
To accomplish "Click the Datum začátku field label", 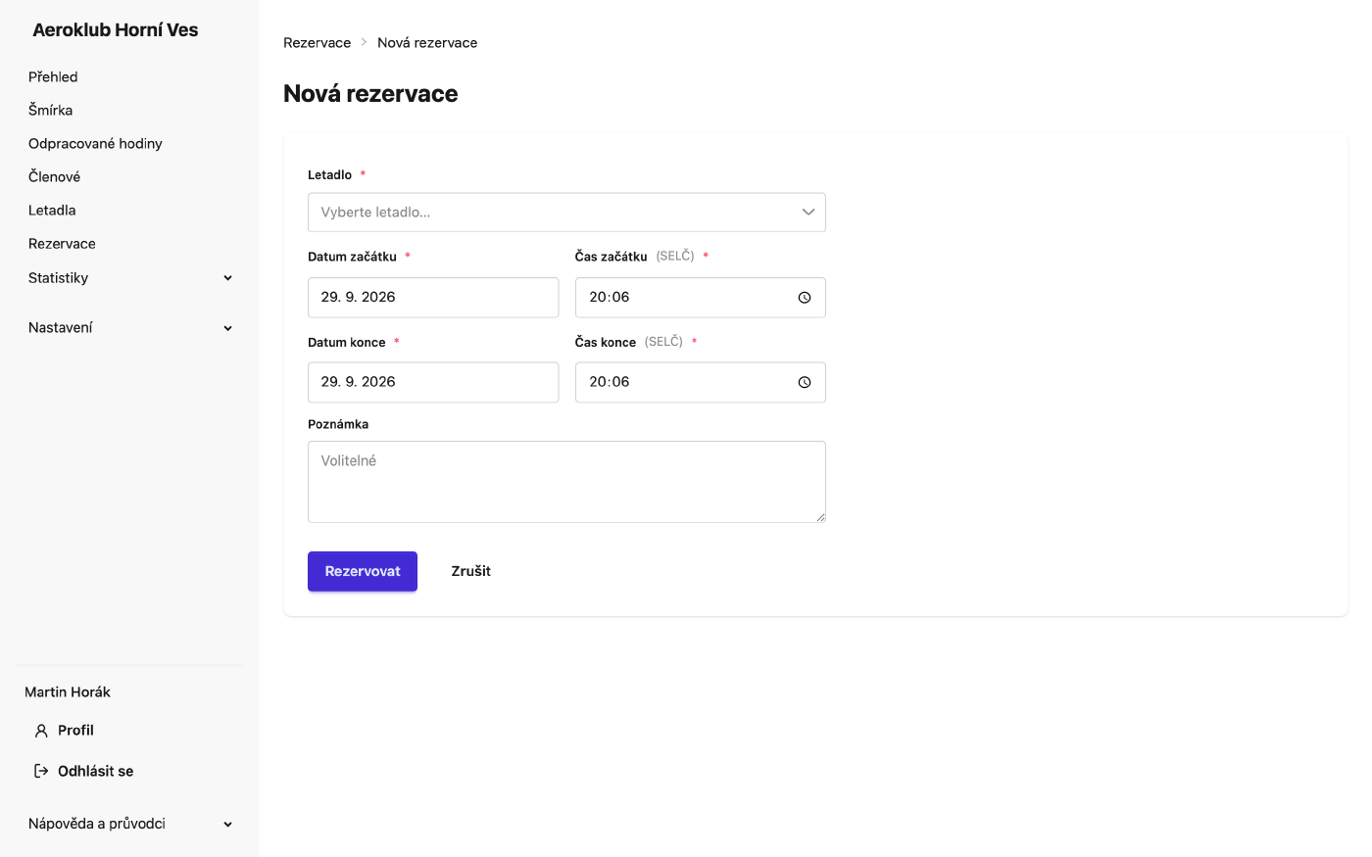I will tap(352, 257).
